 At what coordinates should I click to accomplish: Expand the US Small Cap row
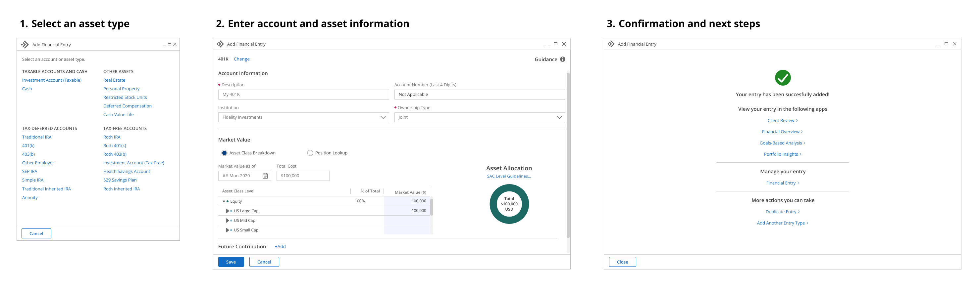click(x=228, y=230)
